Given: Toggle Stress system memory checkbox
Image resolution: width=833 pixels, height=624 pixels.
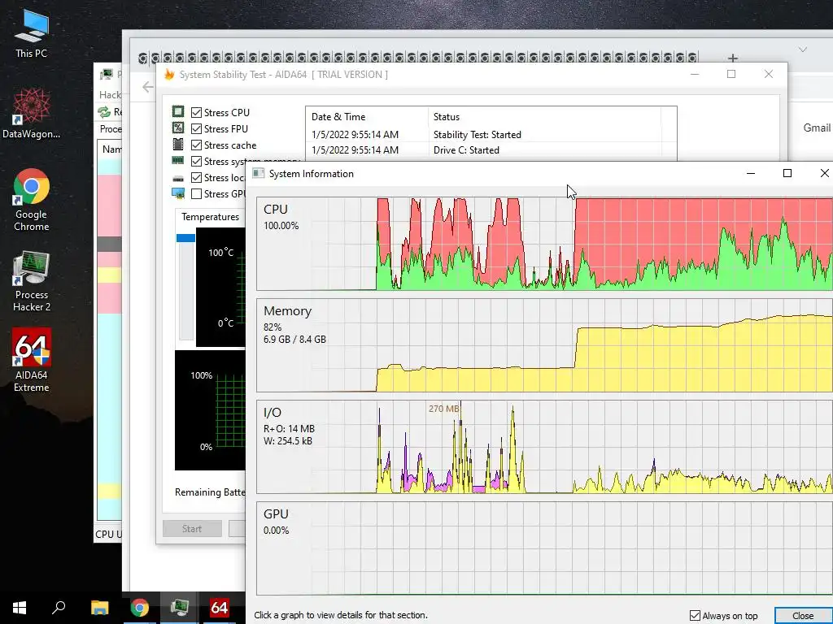Looking at the screenshot, I should (x=197, y=162).
